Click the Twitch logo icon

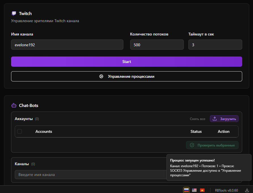(x=14, y=13)
